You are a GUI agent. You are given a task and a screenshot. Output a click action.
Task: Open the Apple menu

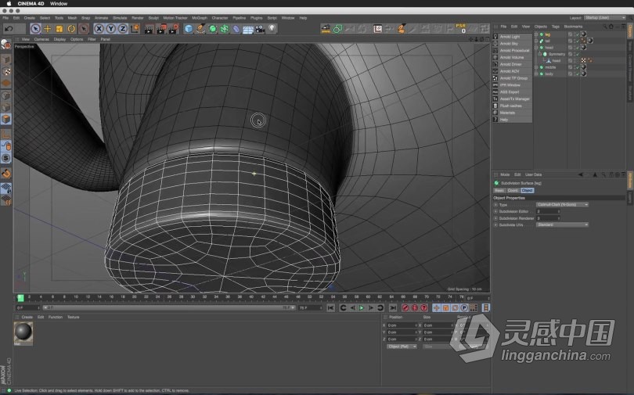(x=9, y=3)
